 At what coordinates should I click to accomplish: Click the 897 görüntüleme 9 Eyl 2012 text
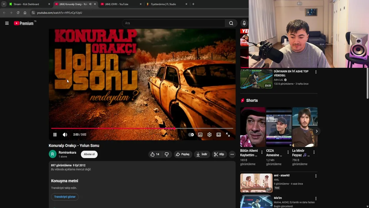68,166
